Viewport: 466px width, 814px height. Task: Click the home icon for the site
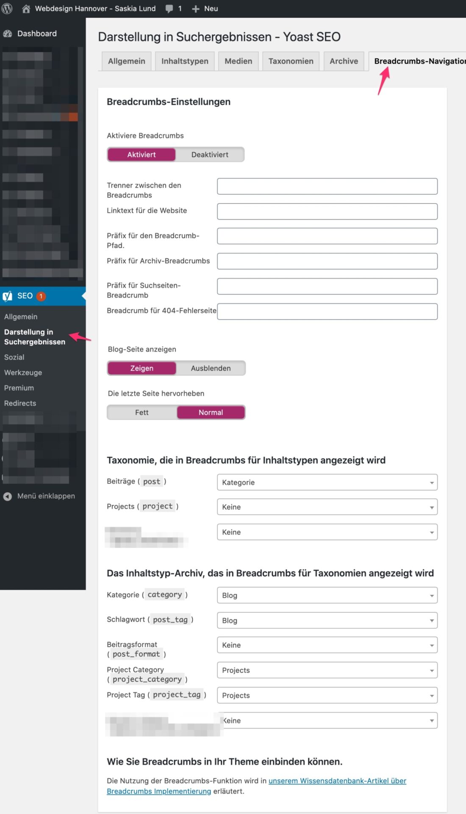[x=26, y=8]
